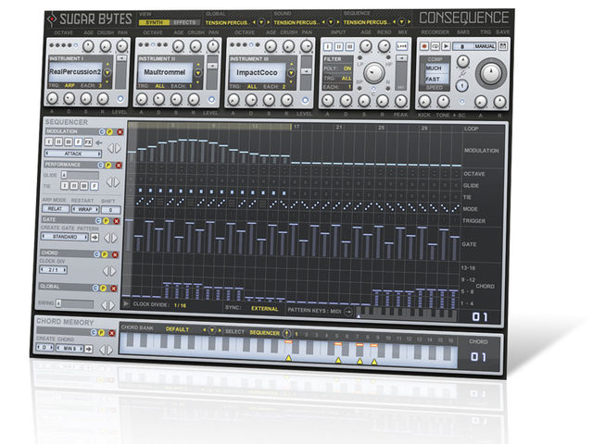Click the Sugar Bytes logo icon

pyautogui.click(x=52, y=18)
